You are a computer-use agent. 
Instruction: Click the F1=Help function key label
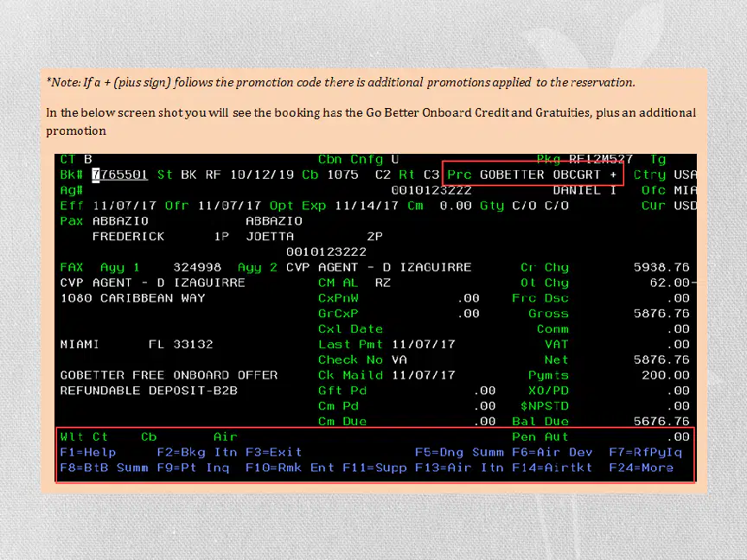pos(88,452)
